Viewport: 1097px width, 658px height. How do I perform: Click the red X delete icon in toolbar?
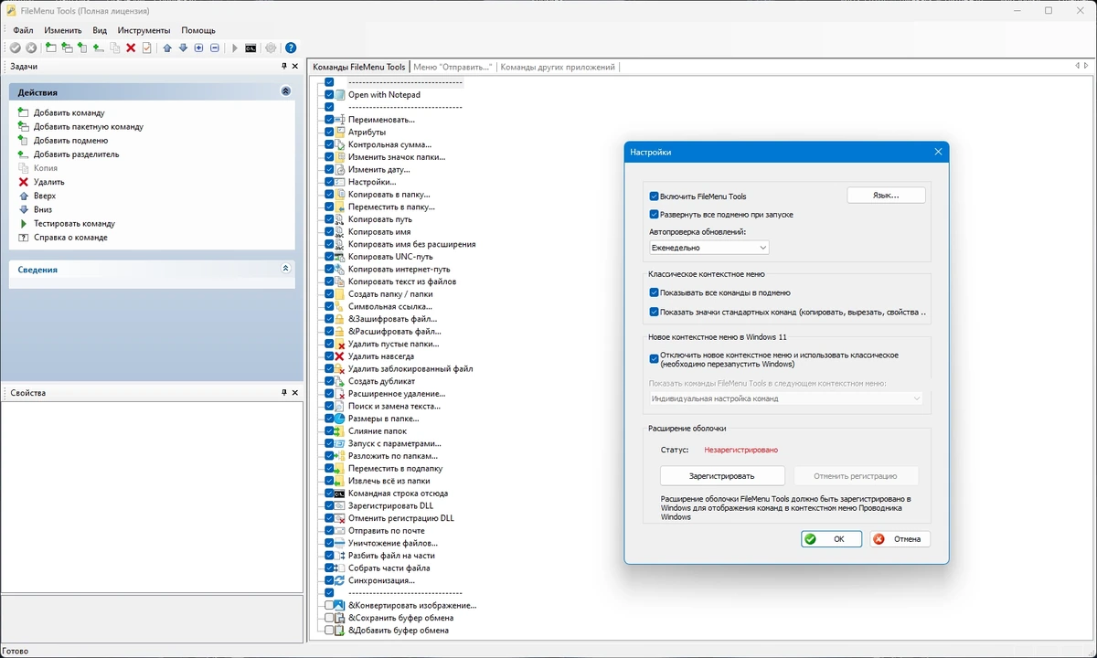point(131,48)
